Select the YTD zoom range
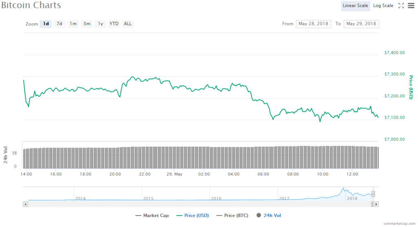This screenshot has height=227, width=418. pyautogui.click(x=114, y=24)
